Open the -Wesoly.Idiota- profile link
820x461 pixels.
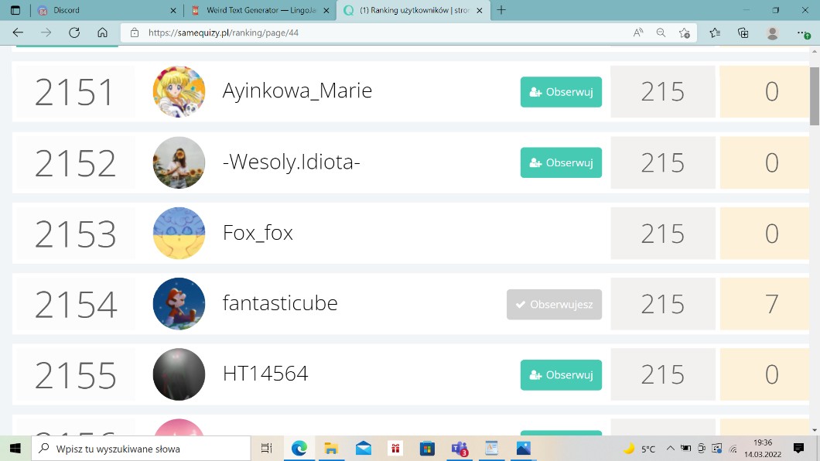tap(291, 162)
